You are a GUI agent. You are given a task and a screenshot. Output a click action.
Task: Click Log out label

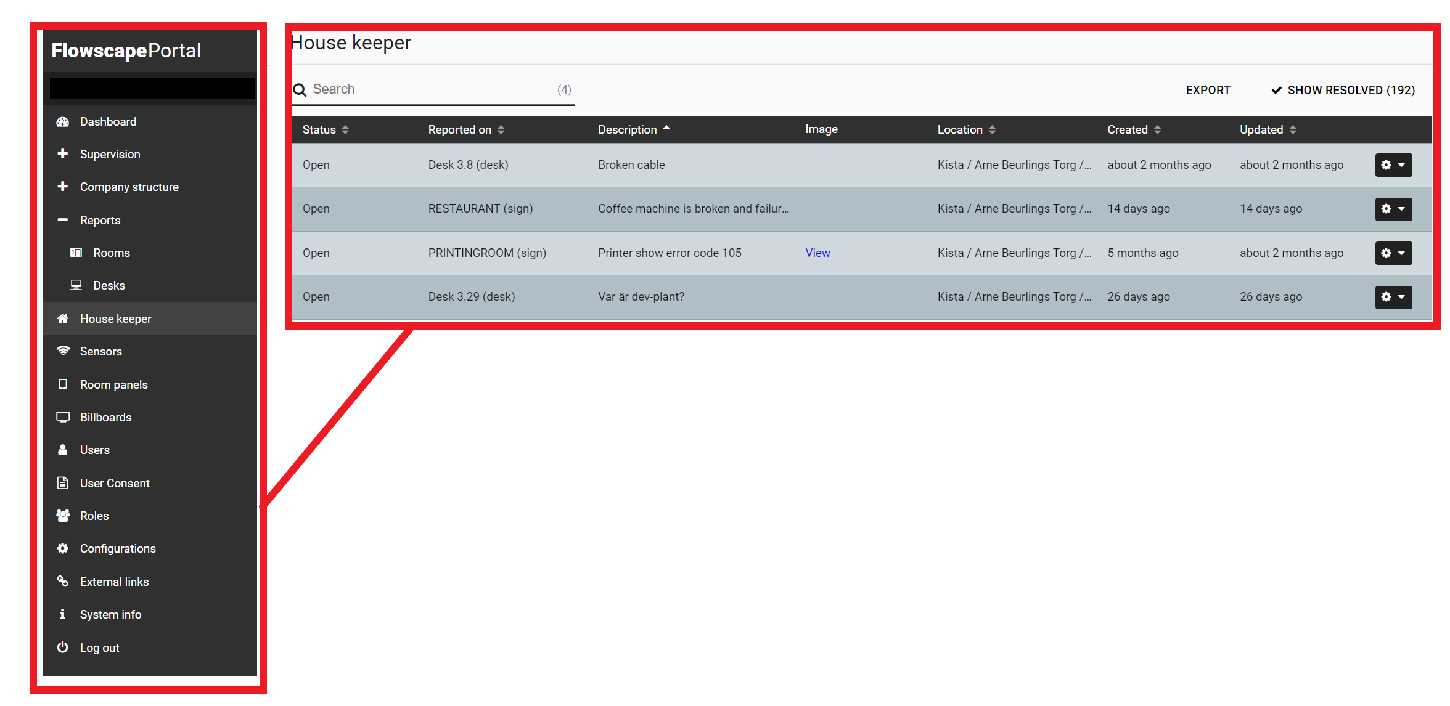click(x=100, y=648)
